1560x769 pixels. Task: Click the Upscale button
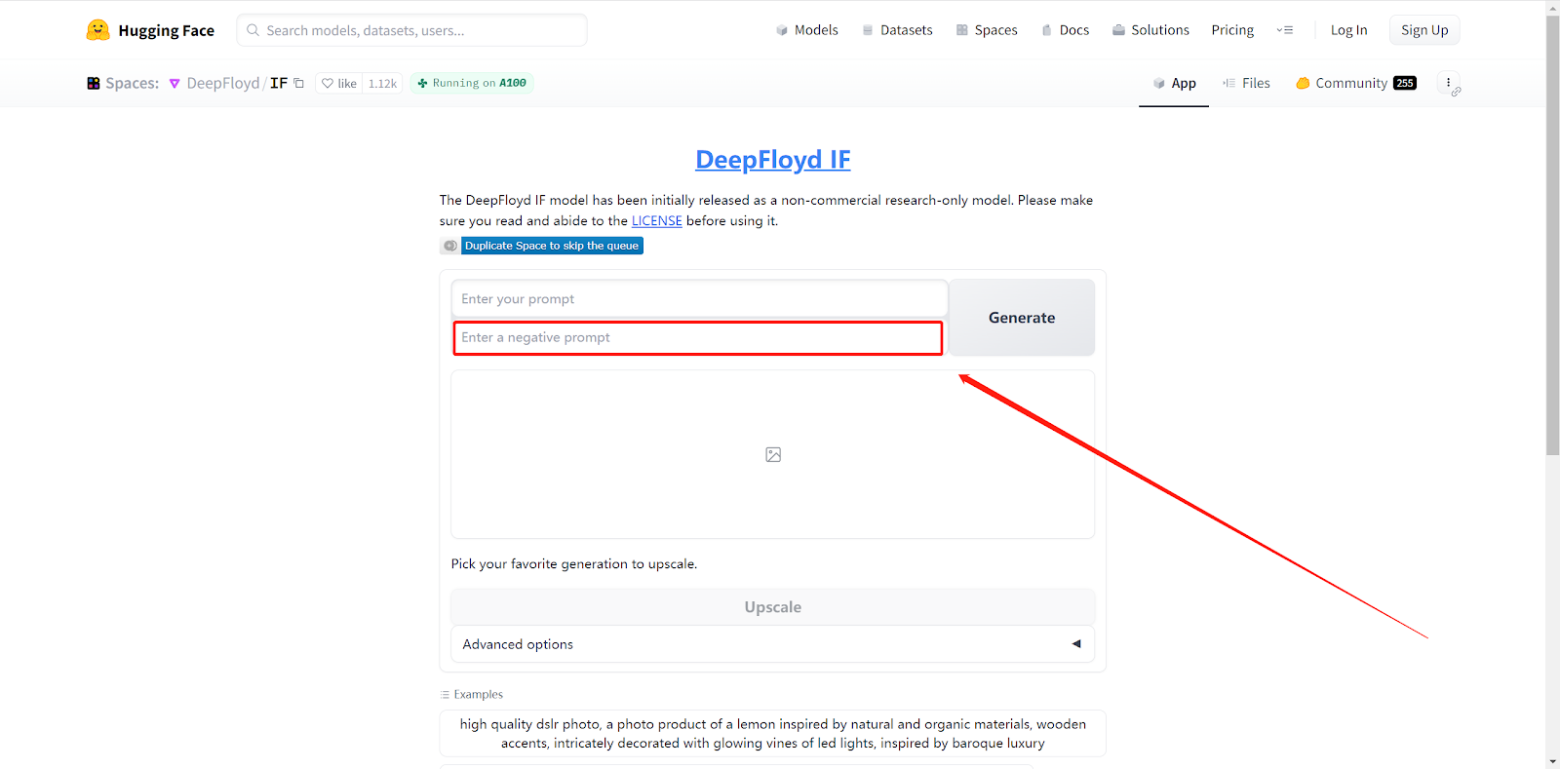coord(773,606)
